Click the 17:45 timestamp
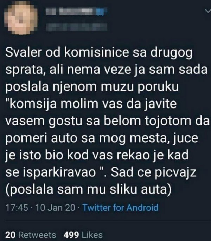This screenshot has height=241, width=211. coord(17,208)
